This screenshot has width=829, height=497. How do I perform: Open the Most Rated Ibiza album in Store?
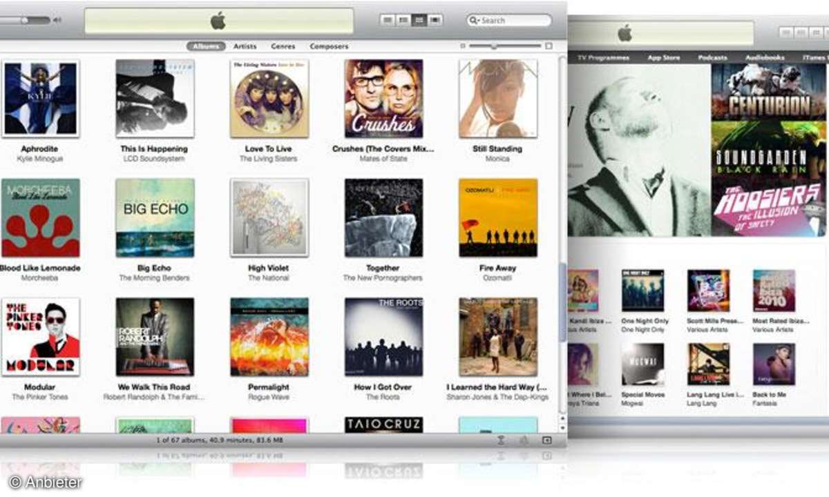(x=774, y=291)
